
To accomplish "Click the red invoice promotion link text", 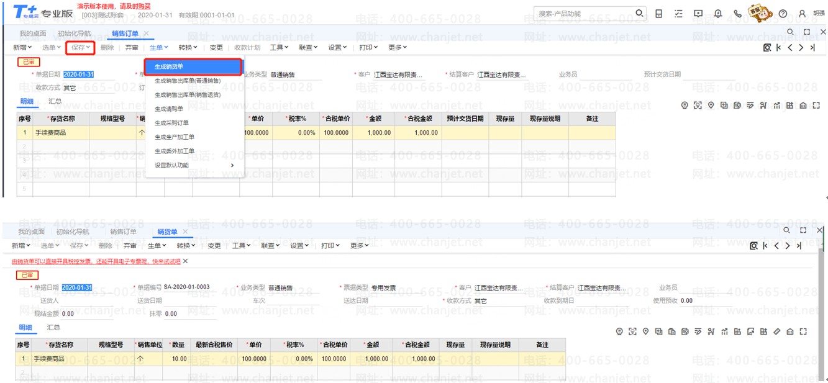I will [96, 261].
